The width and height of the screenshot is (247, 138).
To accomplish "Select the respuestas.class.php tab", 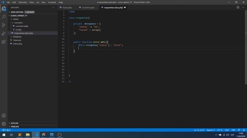I will 113,8.
